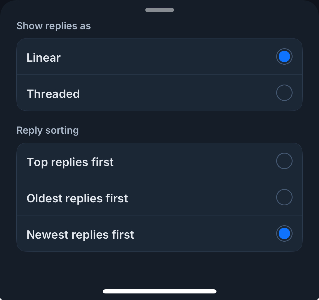
Task: Click the empty area below the Reply sorting card
Action: pos(159,269)
